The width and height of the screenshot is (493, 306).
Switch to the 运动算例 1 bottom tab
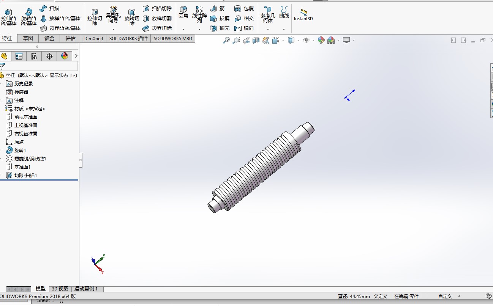pos(86,289)
